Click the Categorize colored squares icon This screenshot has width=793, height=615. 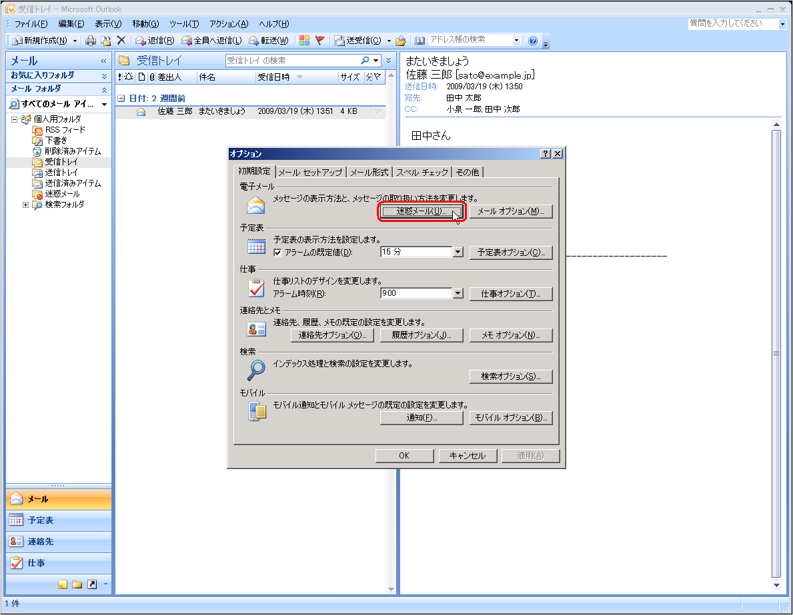point(304,41)
